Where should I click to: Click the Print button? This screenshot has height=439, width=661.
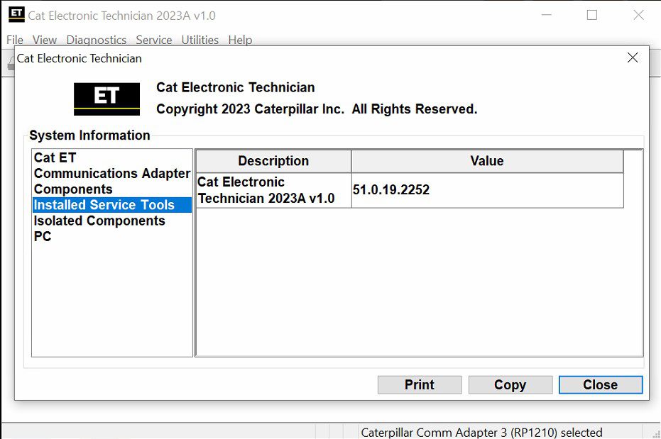tap(419, 384)
